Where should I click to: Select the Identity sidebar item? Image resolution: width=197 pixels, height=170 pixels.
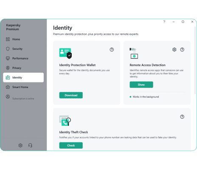click(x=23, y=77)
